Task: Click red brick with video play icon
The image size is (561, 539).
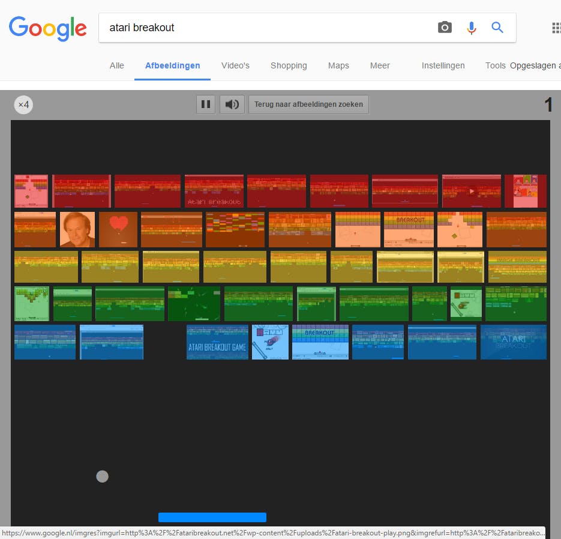Action: point(472,191)
